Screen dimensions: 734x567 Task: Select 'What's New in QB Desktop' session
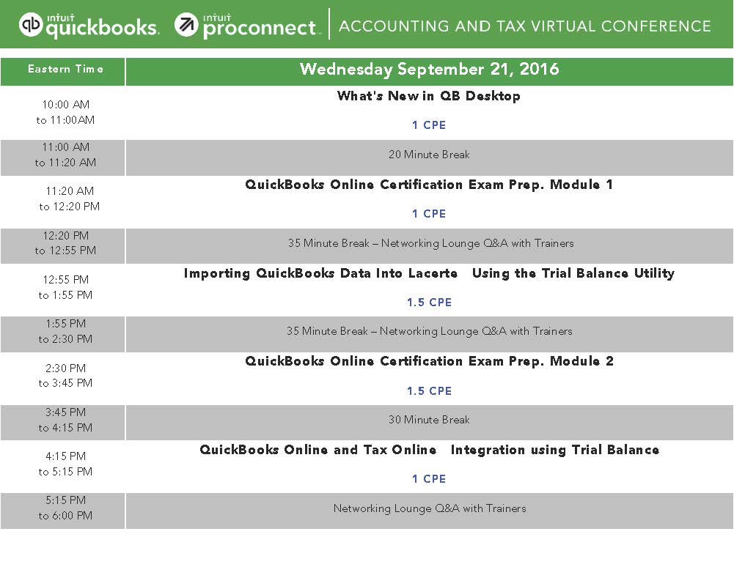[429, 96]
